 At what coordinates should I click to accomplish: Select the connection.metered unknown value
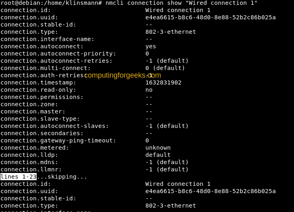pyautogui.click(x=158, y=148)
